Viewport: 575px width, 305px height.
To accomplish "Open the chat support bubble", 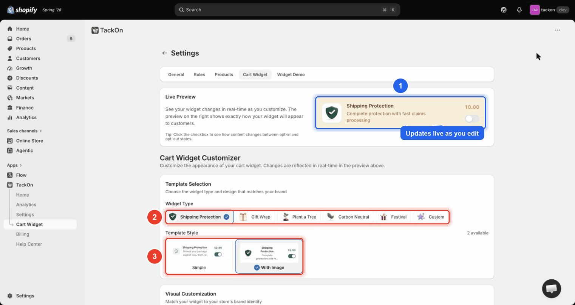I will 552,289.
